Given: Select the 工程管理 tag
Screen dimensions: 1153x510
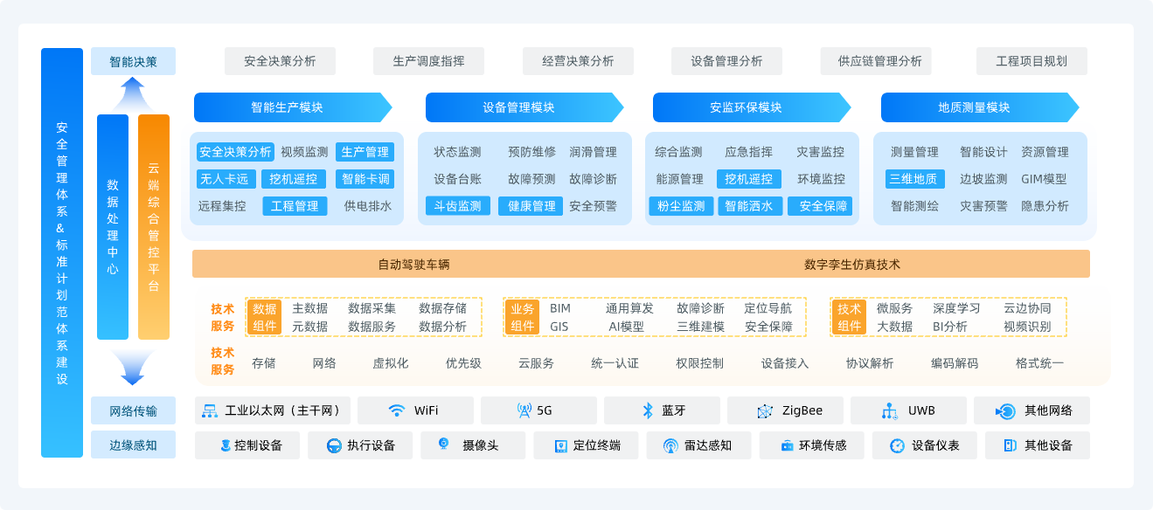Looking at the screenshot, I should click(295, 206).
